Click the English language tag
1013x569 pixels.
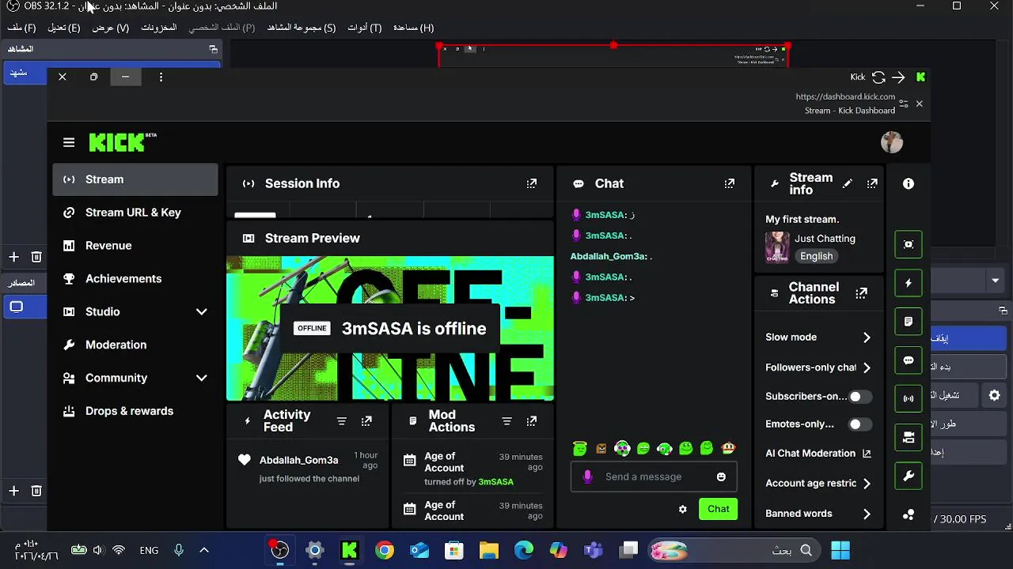[x=816, y=256]
